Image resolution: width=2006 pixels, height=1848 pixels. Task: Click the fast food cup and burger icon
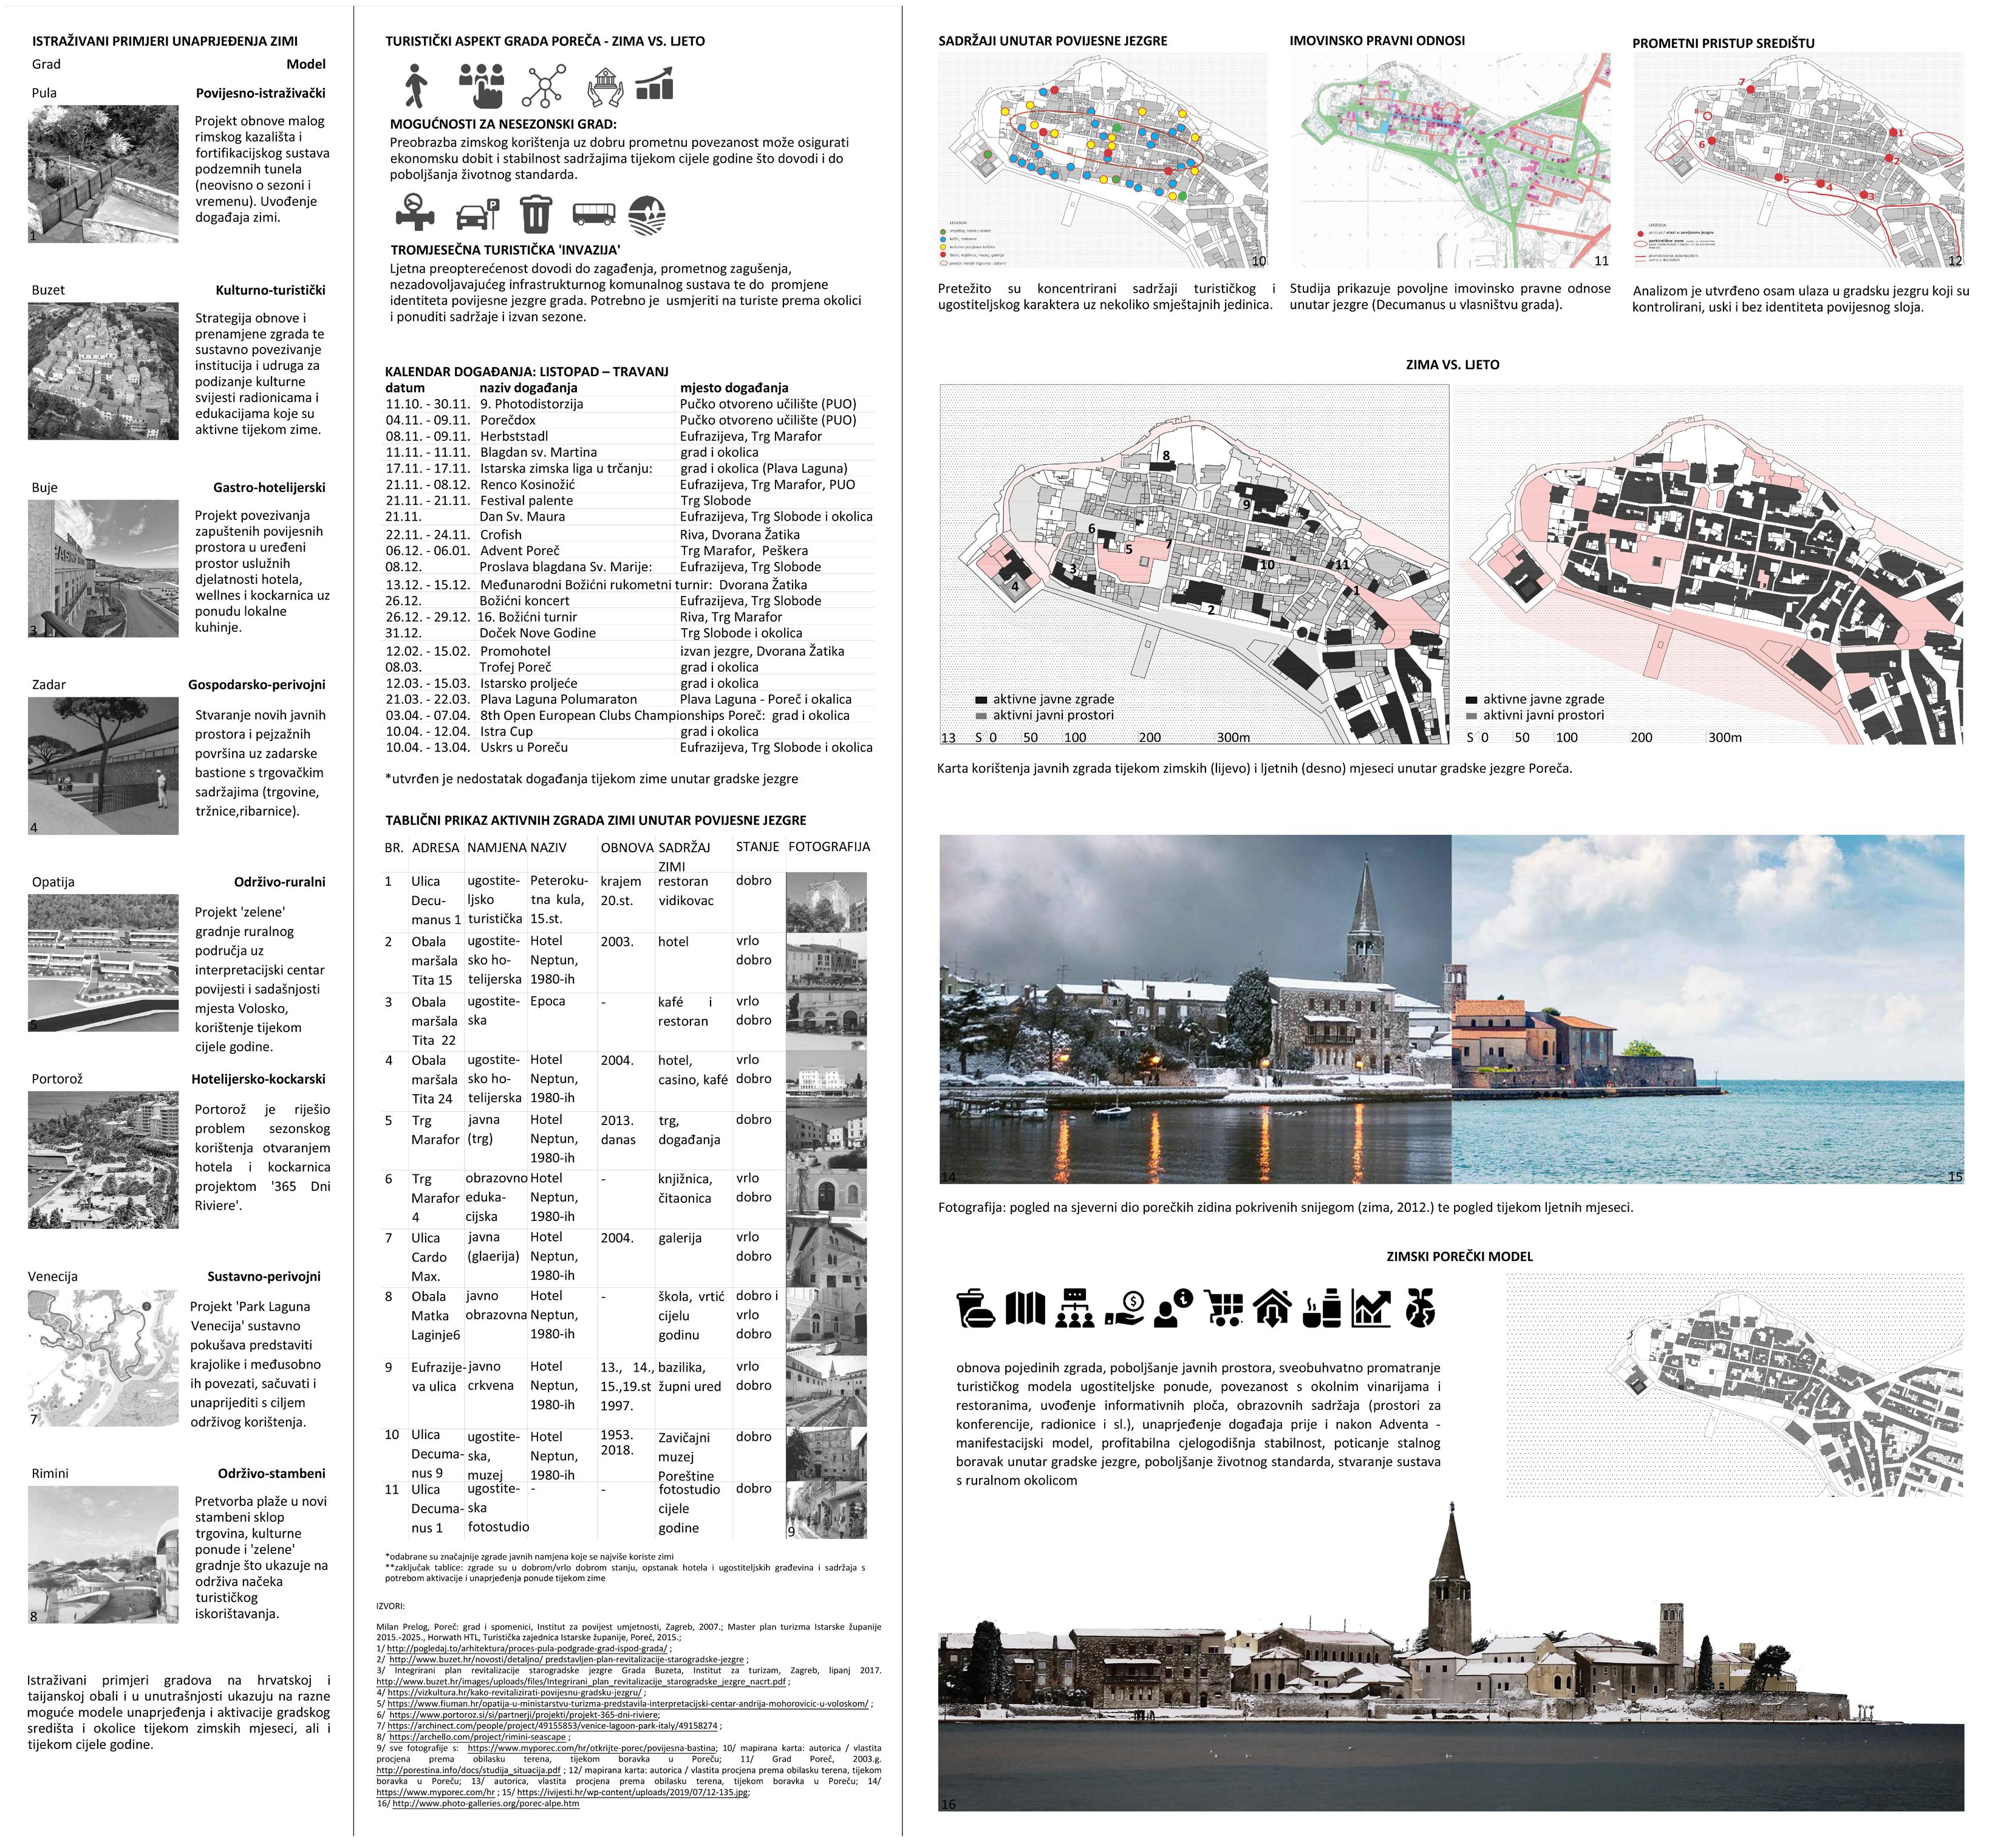975,1308
